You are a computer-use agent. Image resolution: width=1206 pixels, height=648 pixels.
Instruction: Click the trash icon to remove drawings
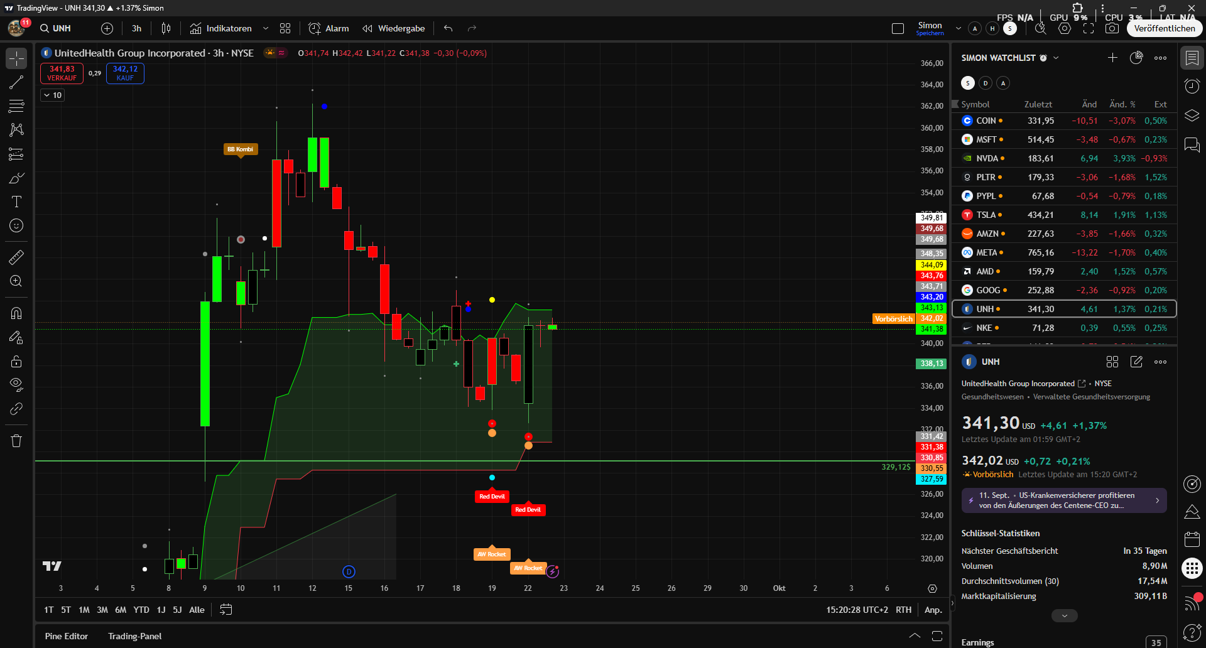16,441
